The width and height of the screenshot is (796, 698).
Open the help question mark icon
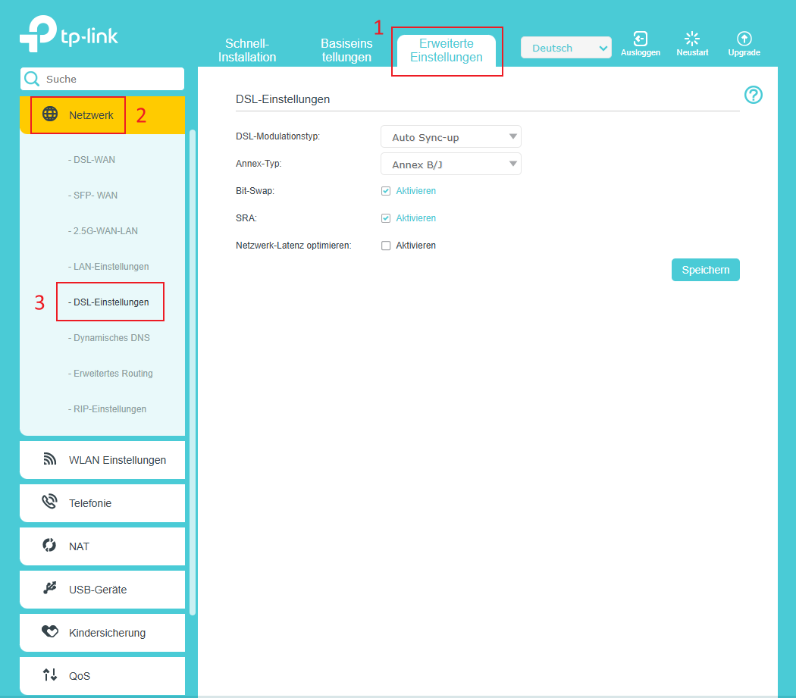click(x=753, y=95)
